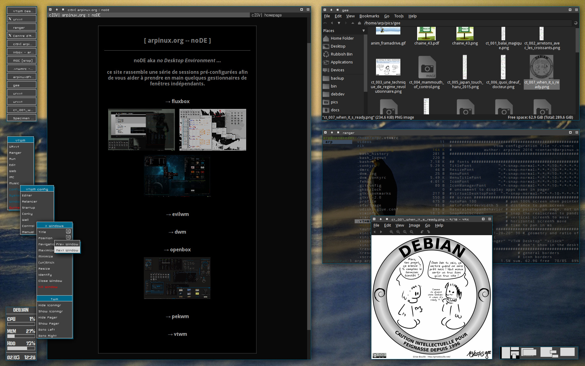Follow the pekwm link on the webpage
The height and width of the screenshot is (366, 585).
click(x=177, y=316)
